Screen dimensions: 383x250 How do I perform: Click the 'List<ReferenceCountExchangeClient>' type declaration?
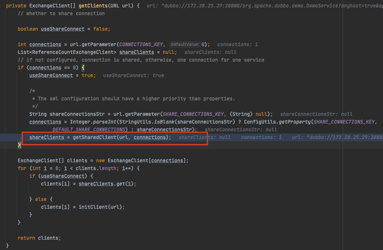tap(67, 52)
